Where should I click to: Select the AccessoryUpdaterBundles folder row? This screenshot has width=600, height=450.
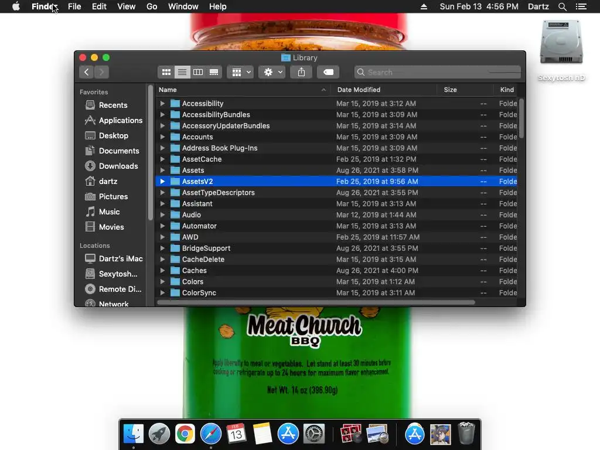click(336, 125)
